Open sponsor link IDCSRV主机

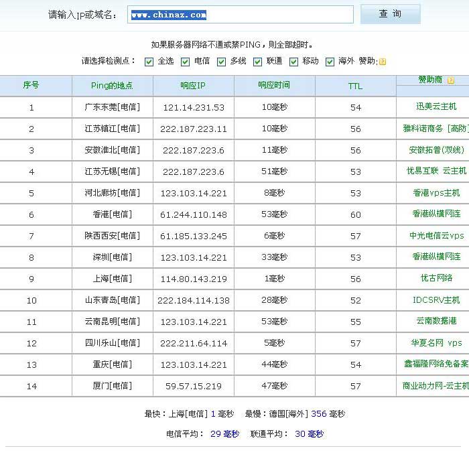[x=436, y=299]
